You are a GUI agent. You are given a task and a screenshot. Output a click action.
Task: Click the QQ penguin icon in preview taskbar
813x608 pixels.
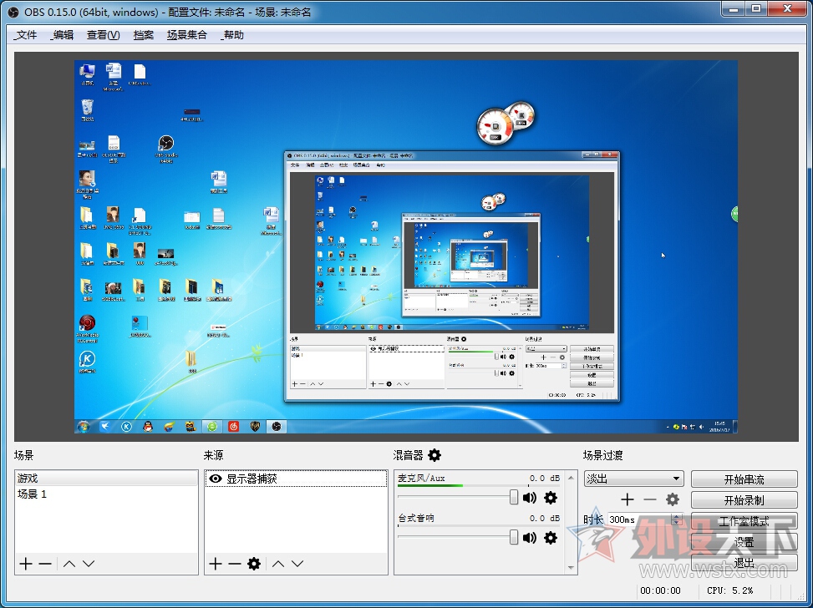(148, 427)
